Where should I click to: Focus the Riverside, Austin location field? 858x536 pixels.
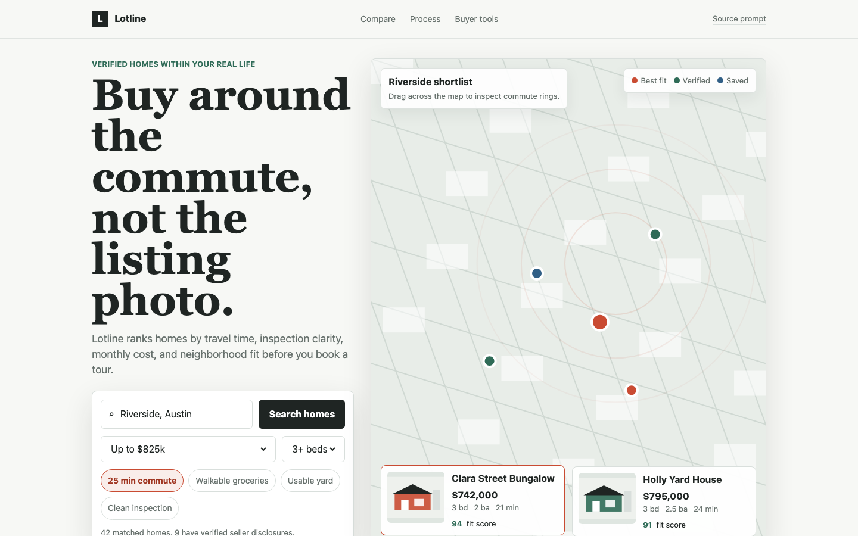pyautogui.click(x=176, y=414)
